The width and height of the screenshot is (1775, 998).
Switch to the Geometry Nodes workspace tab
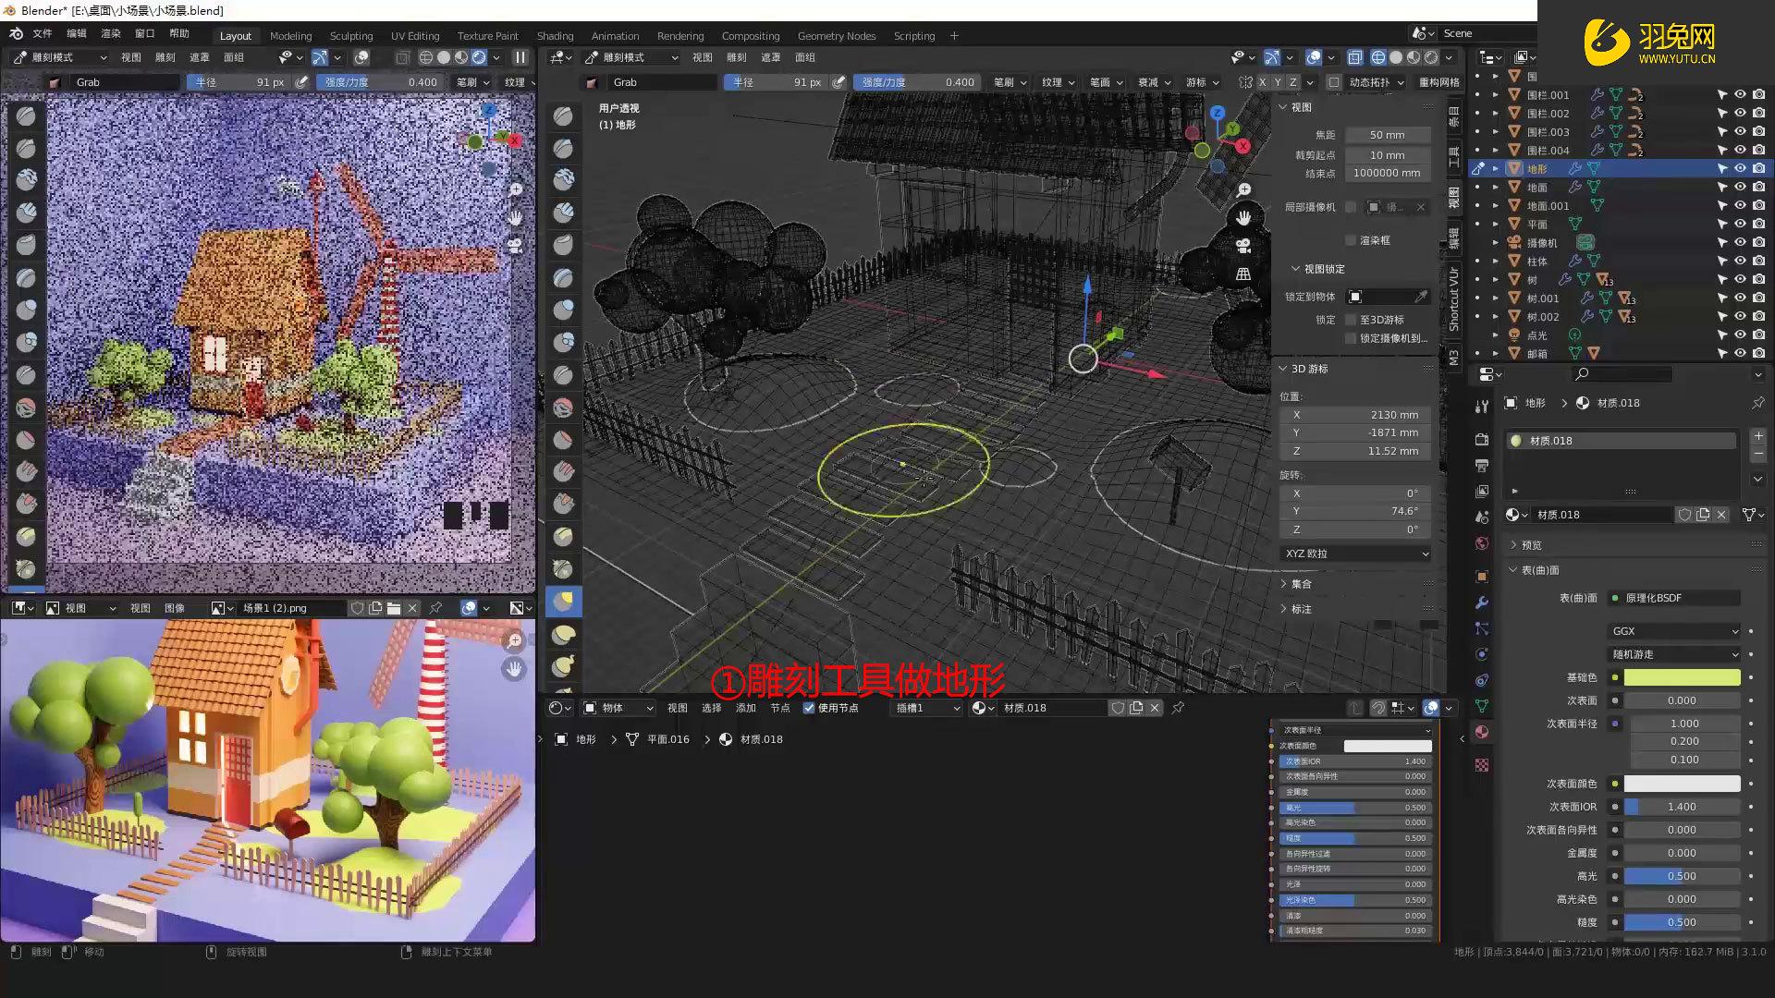[837, 36]
